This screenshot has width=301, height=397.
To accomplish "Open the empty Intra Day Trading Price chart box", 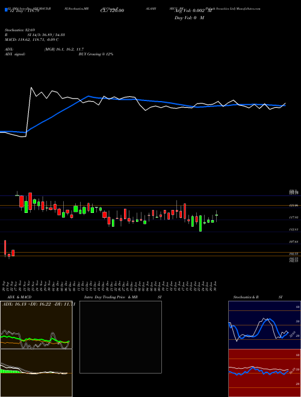I will pos(120,337).
